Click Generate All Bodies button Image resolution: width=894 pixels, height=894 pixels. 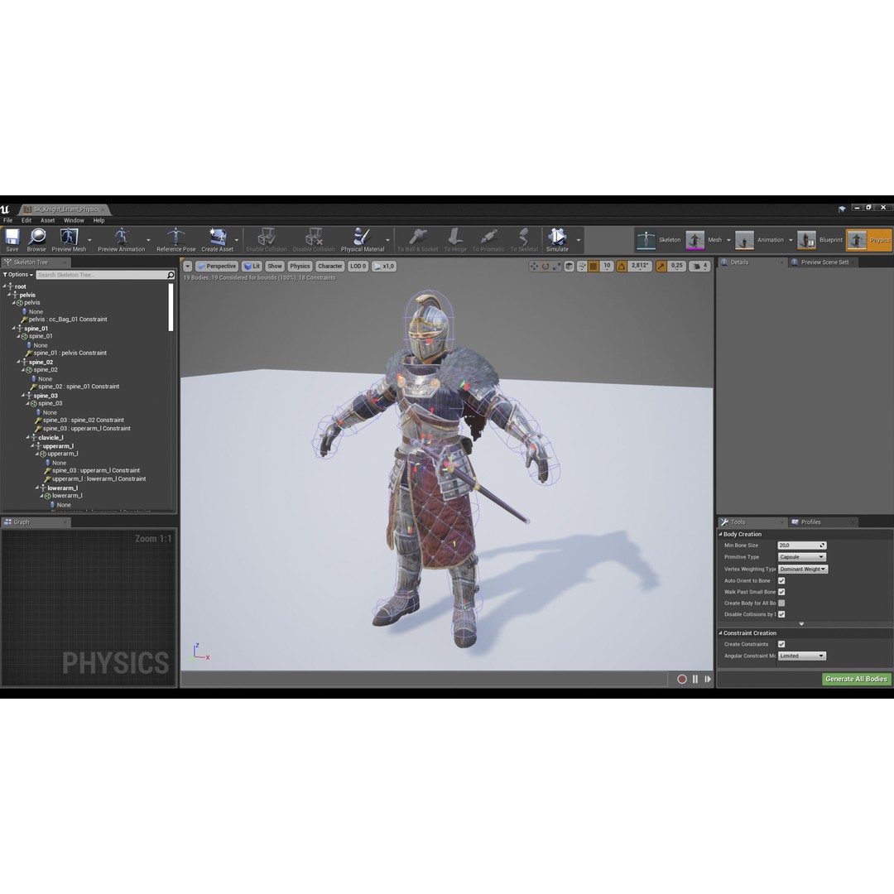coord(856,679)
